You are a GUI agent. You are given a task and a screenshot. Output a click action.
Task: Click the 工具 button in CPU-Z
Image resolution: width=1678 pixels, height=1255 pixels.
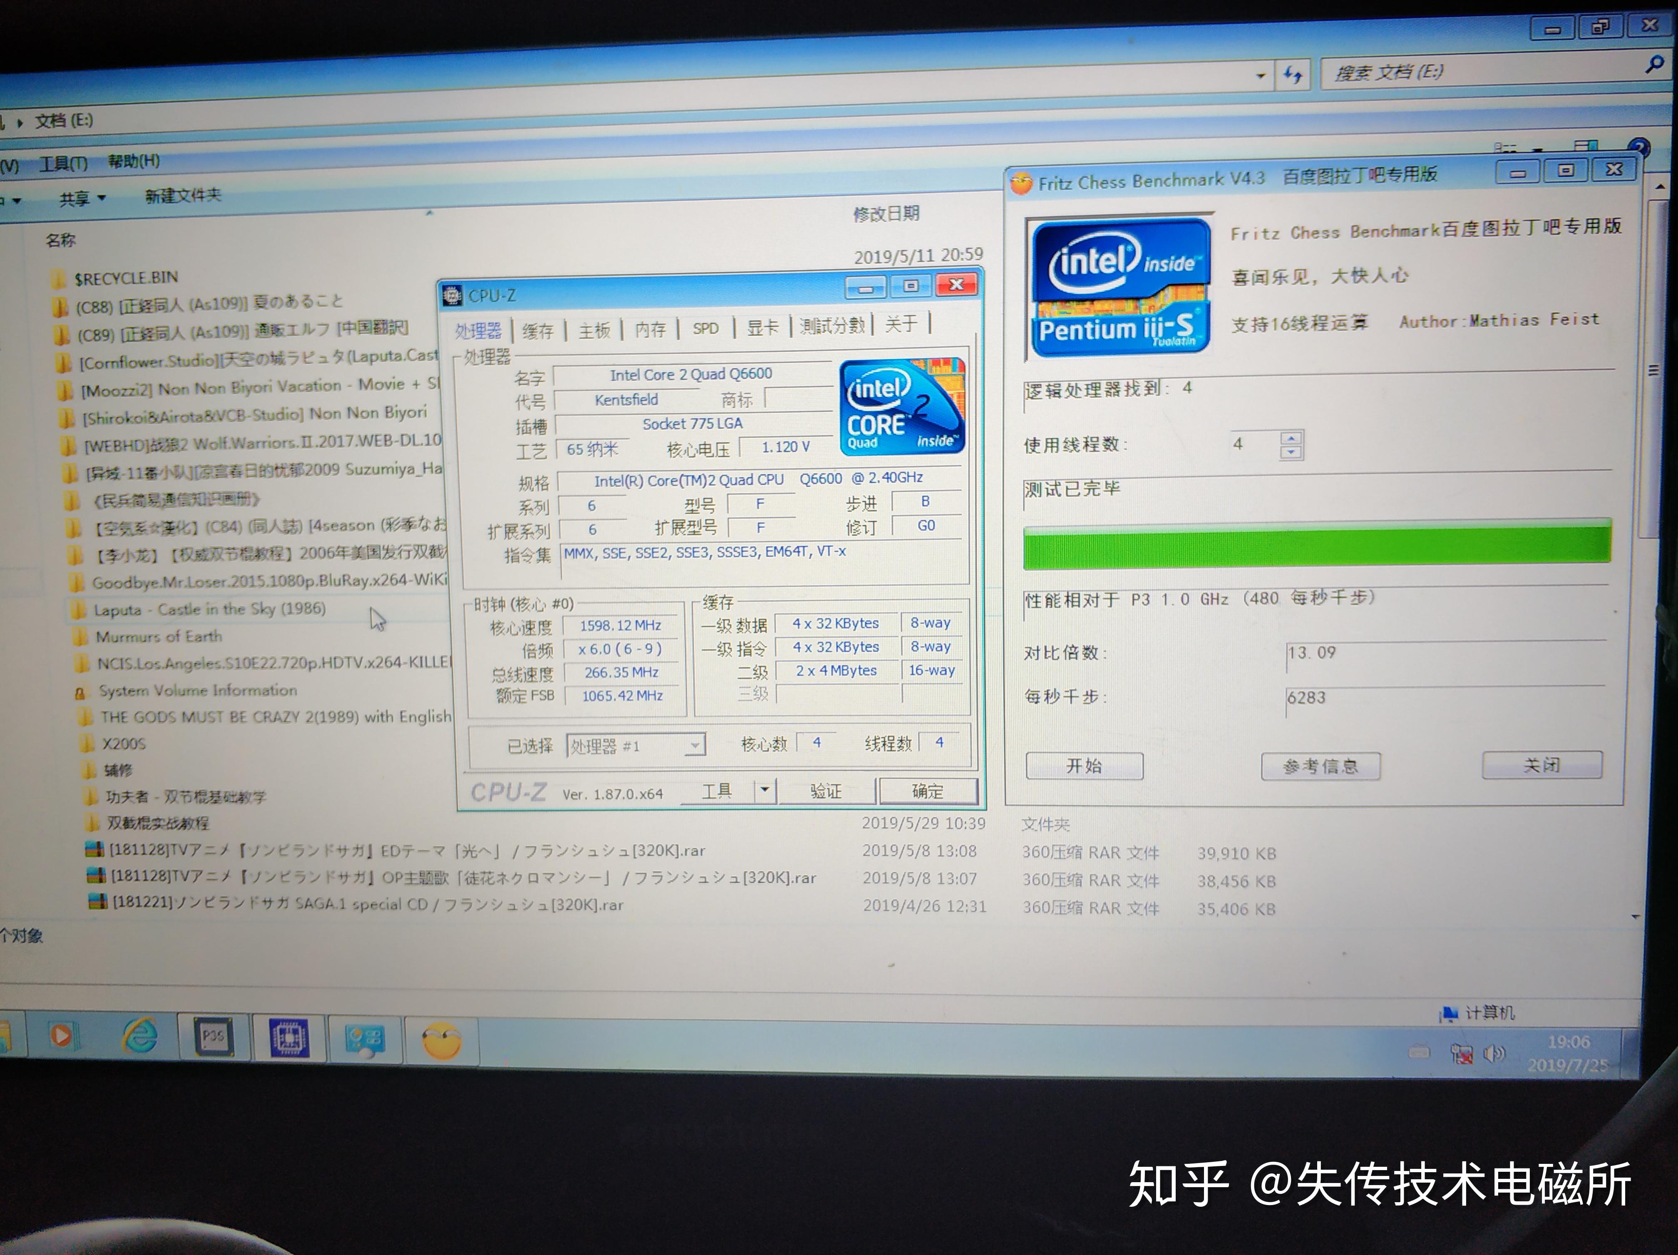[717, 791]
